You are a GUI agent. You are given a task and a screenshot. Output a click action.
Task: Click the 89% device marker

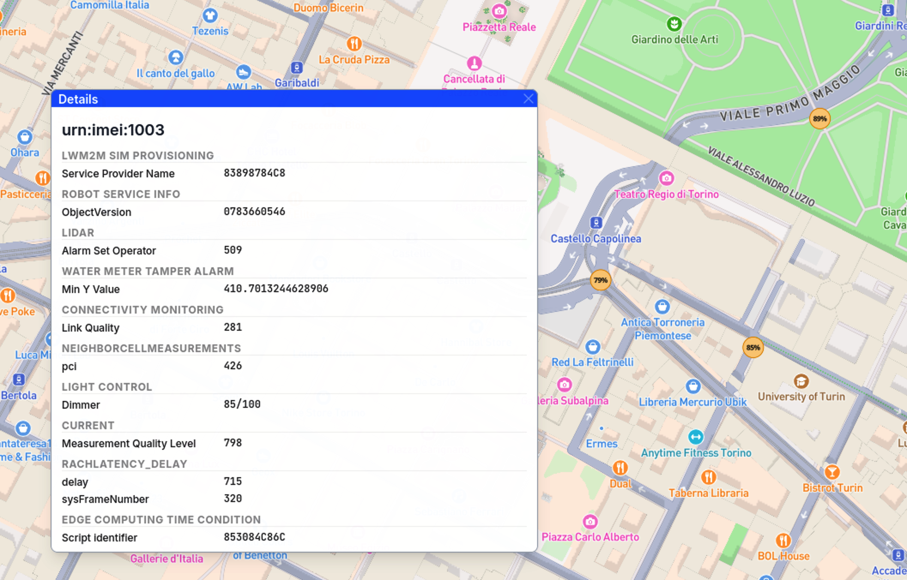tap(819, 119)
